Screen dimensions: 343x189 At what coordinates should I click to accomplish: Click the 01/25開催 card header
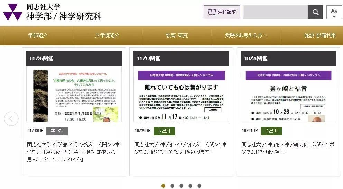point(74,59)
